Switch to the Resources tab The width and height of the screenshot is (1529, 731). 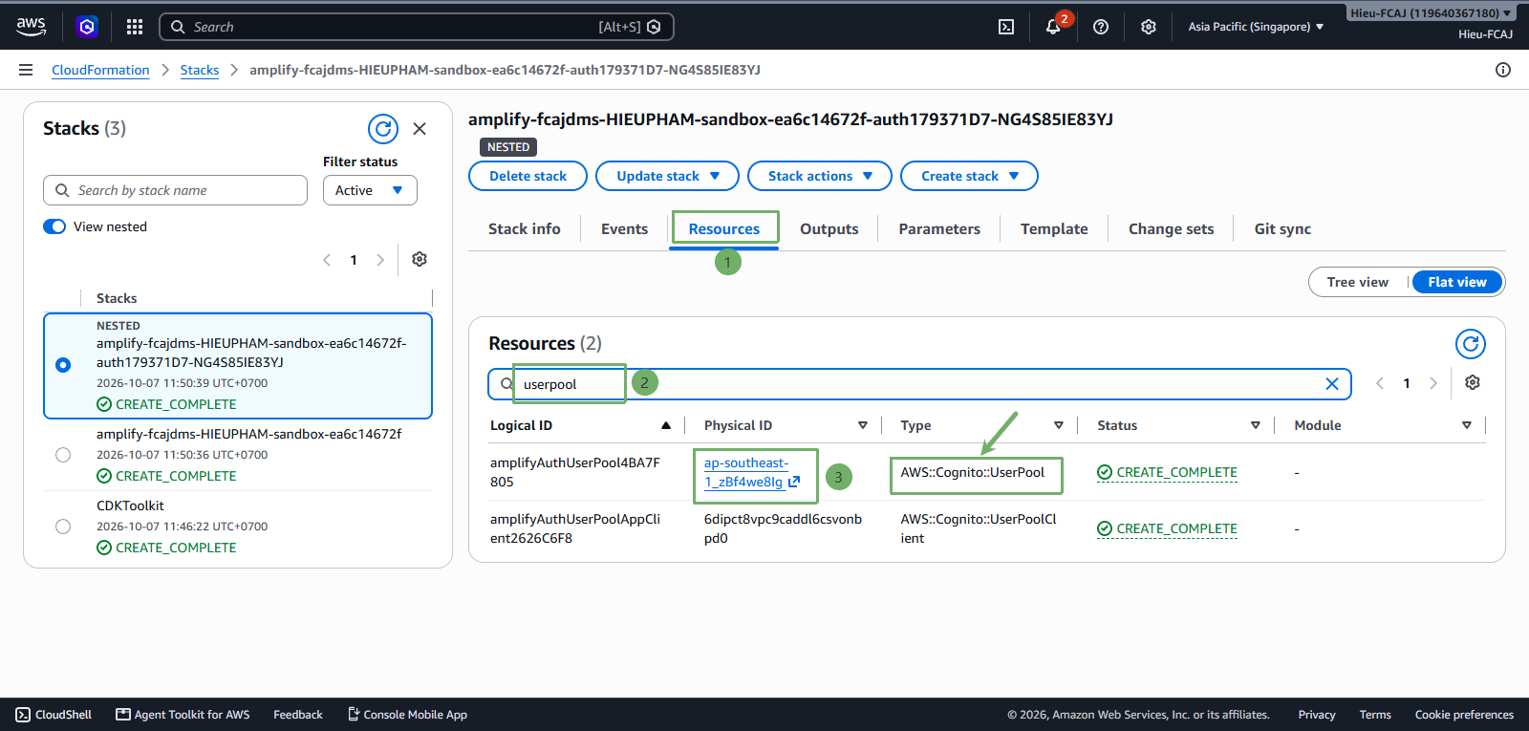(724, 229)
